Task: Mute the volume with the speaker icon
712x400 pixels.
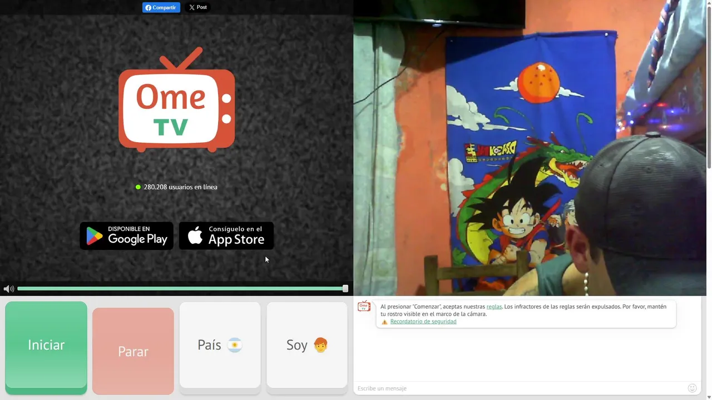Action: (x=8, y=289)
